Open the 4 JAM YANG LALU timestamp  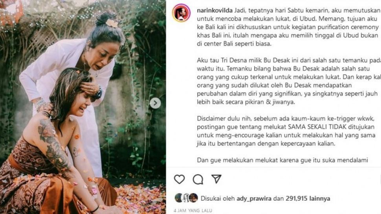click(193, 210)
